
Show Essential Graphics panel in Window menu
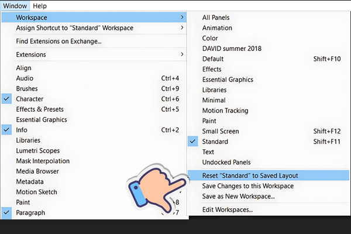click(x=94, y=119)
